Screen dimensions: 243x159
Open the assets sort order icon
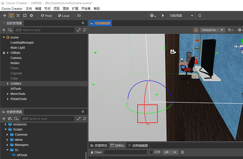pyautogui.click(x=10, y=119)
